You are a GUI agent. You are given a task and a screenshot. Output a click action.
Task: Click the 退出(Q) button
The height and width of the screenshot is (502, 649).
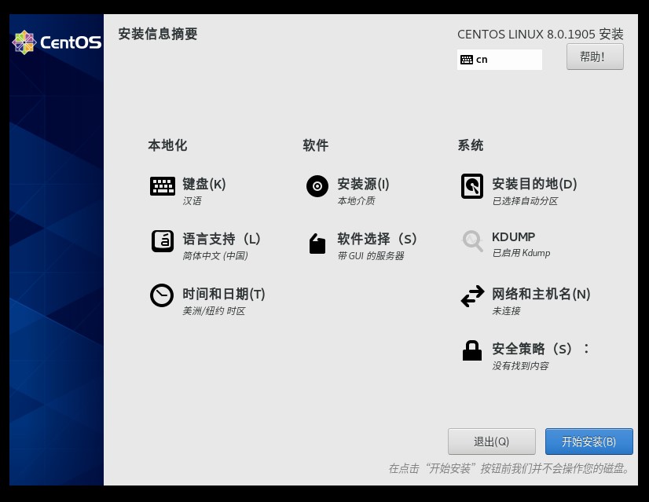(490, 442)
